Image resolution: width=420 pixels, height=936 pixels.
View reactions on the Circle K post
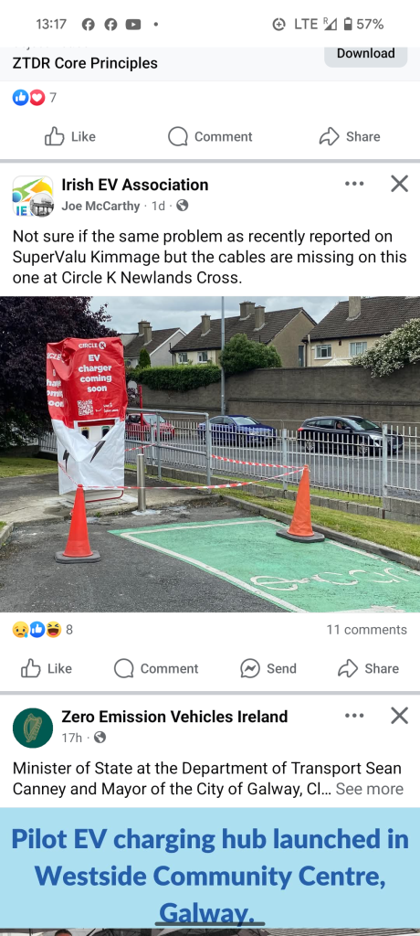42,629
